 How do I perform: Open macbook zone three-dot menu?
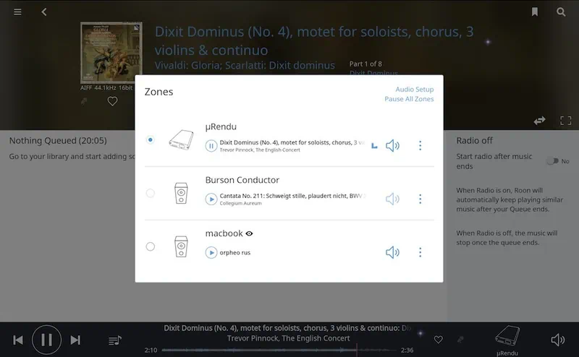[x=420, y=252]
